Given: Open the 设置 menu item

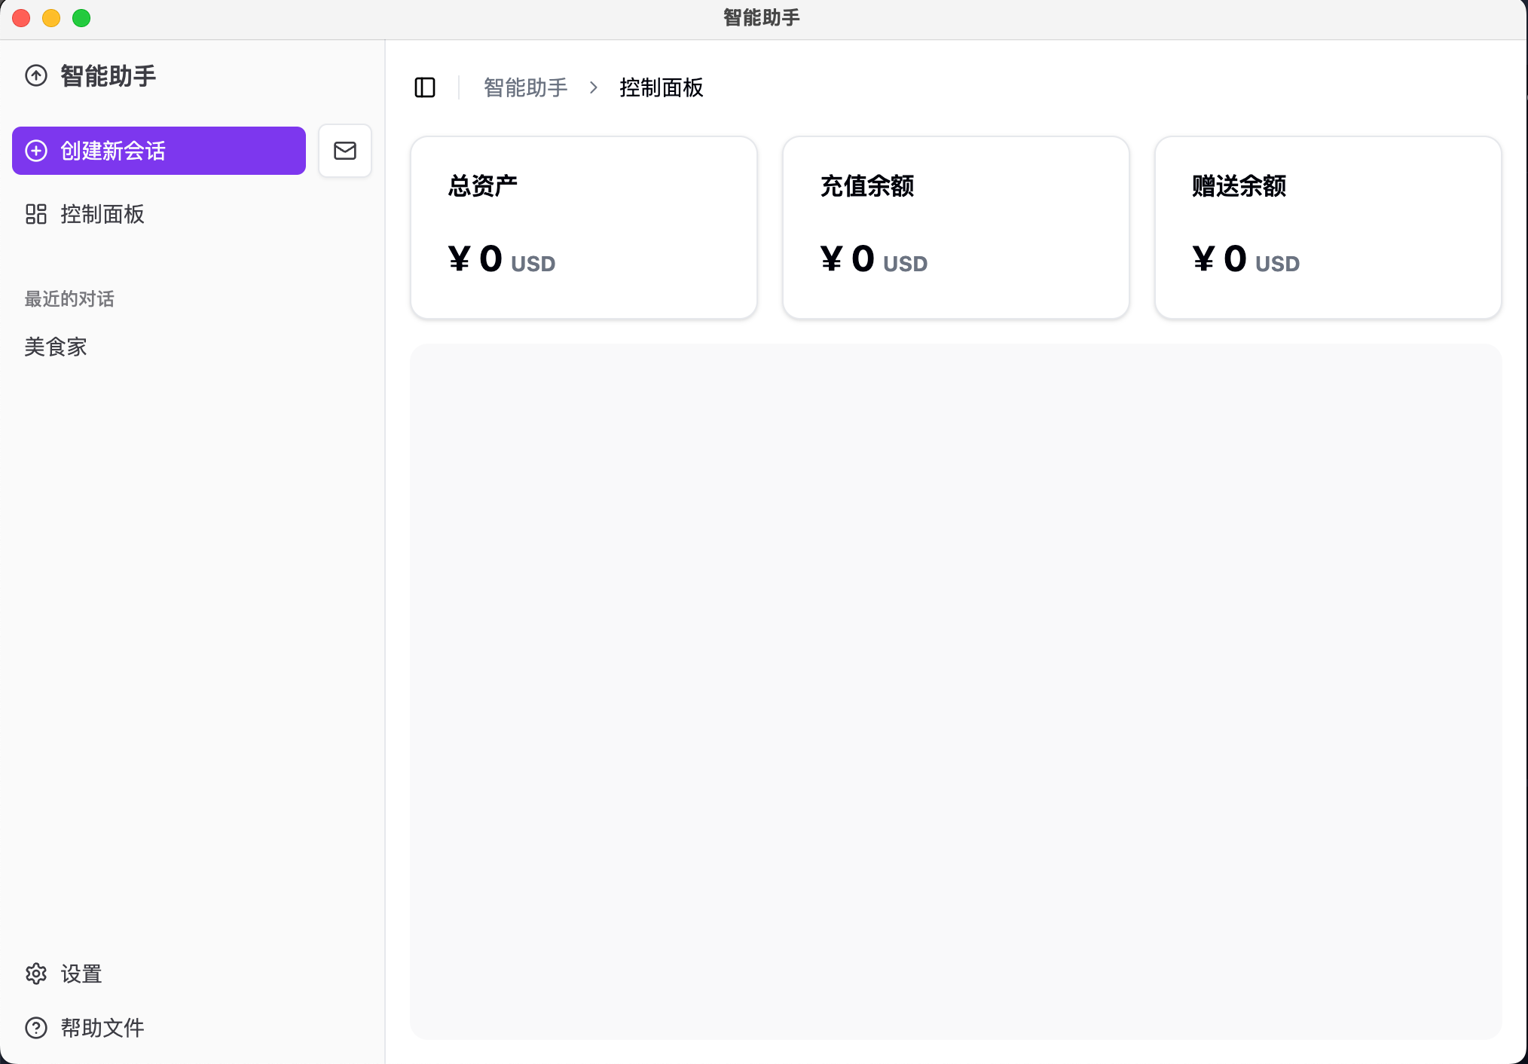Looking at the screenshot, I should pyautogui.click(x=81, y=974).
